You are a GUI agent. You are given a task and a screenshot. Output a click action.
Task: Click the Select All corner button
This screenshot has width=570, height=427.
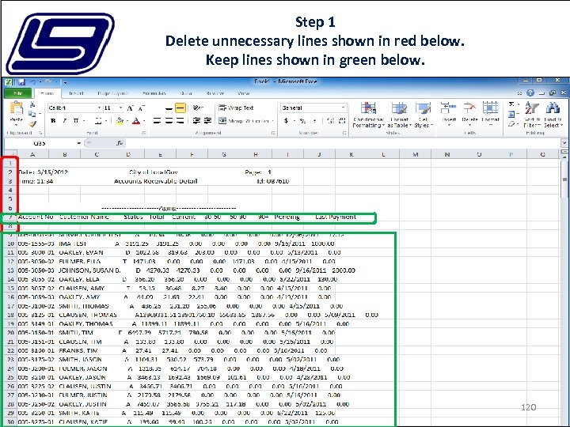(10, 154)
